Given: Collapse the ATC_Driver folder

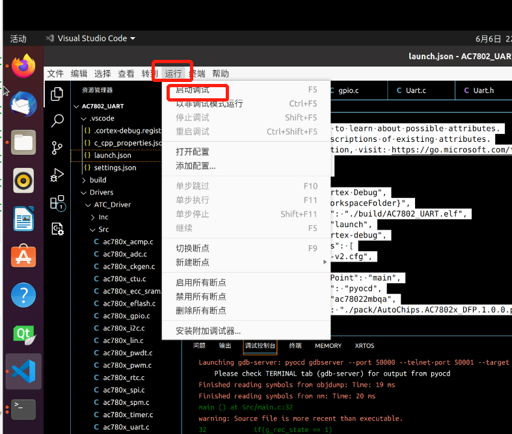Looking at the screenshot, I should 88,205.
